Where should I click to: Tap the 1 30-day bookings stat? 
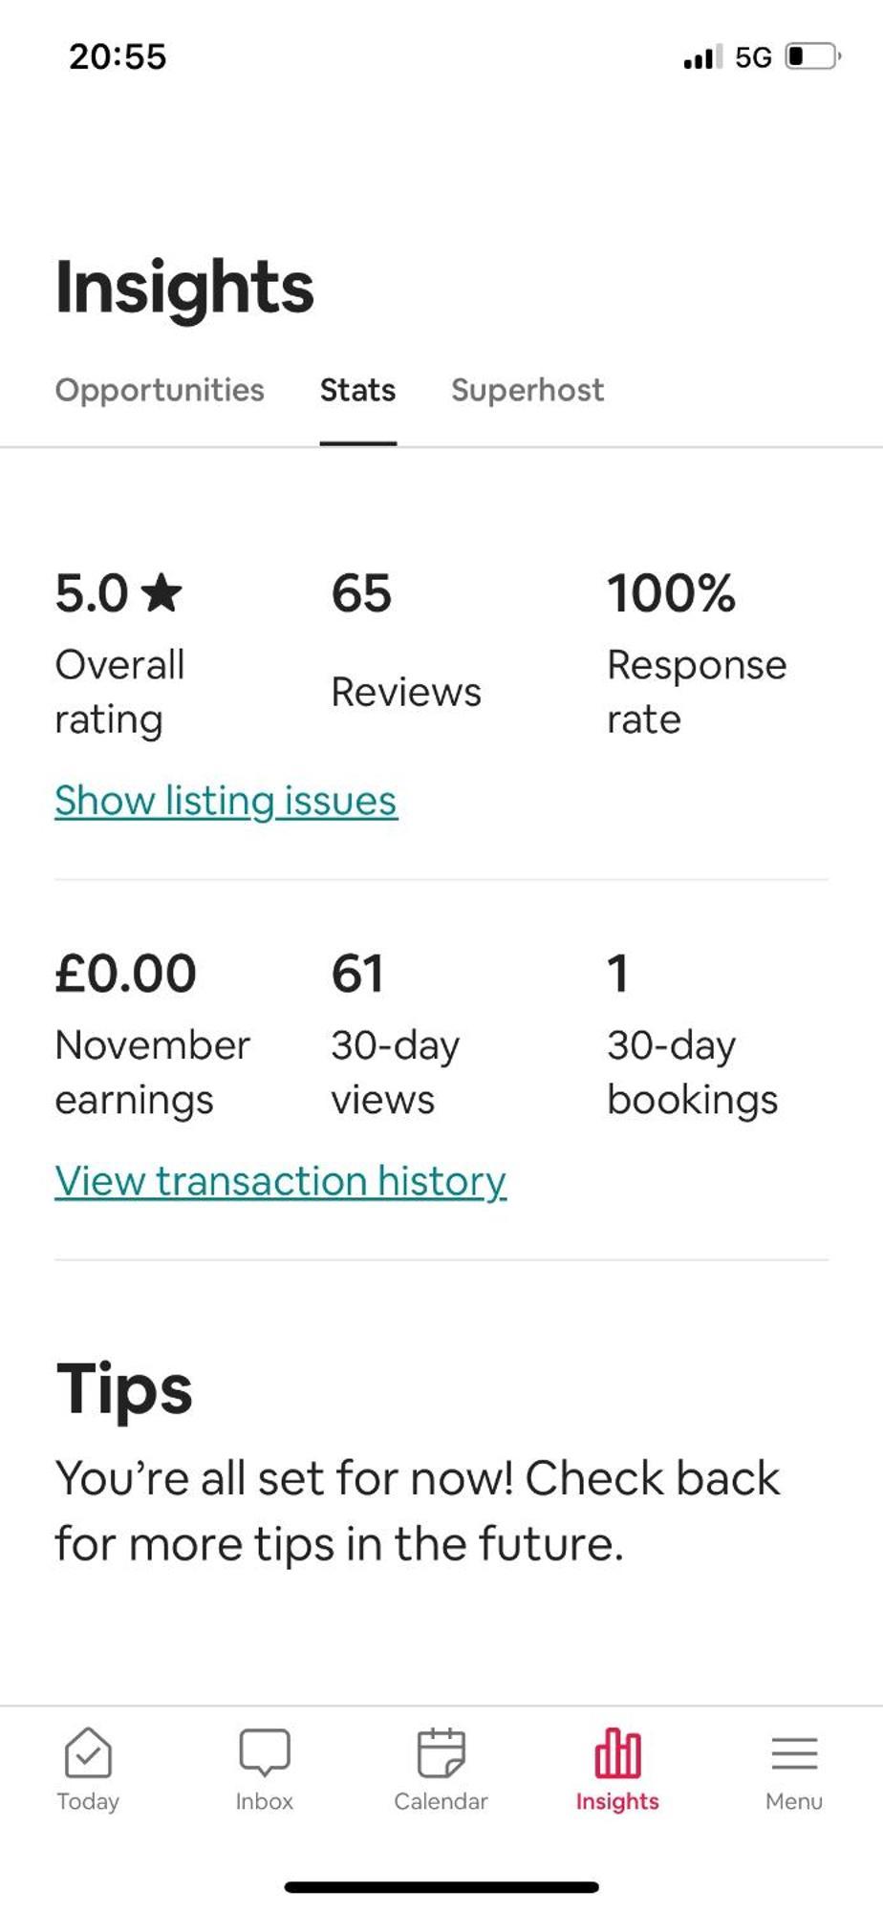pyautogui.click(x=693, y=1034)
